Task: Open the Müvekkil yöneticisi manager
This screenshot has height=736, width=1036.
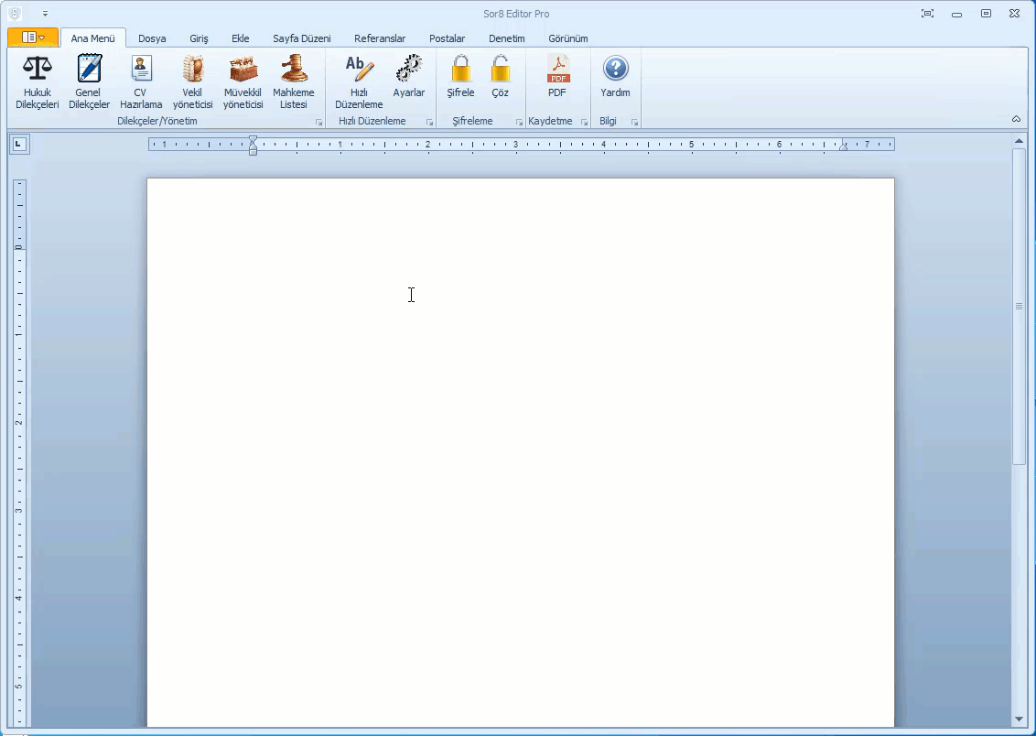Action: (243, 81)
